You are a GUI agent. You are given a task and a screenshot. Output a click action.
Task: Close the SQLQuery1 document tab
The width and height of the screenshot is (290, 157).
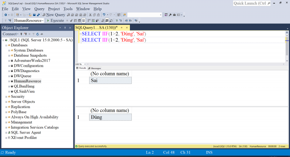pos(126,28)
